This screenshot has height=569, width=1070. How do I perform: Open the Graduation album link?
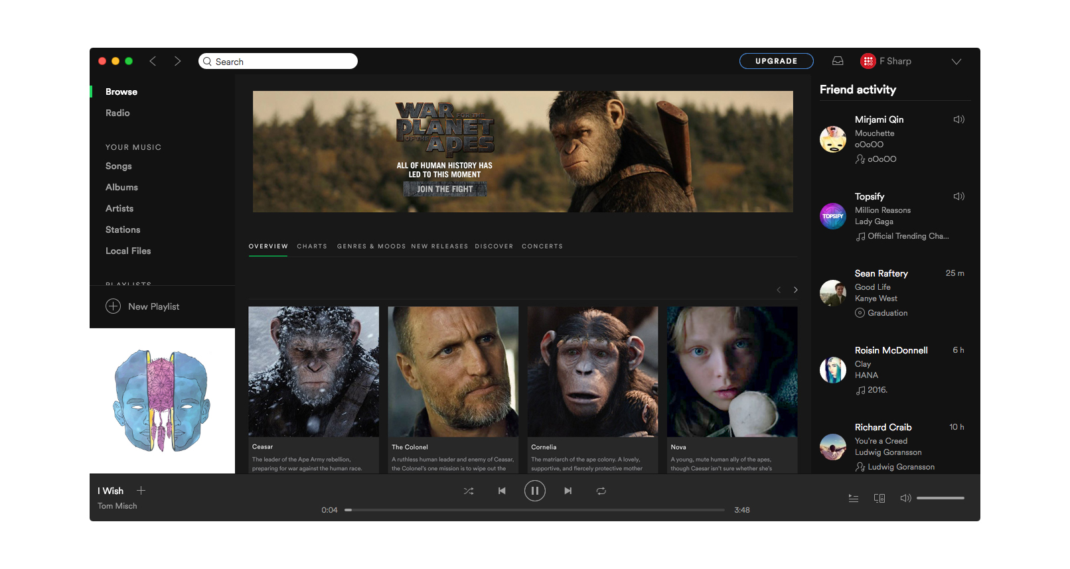click(x=887, y=313)
